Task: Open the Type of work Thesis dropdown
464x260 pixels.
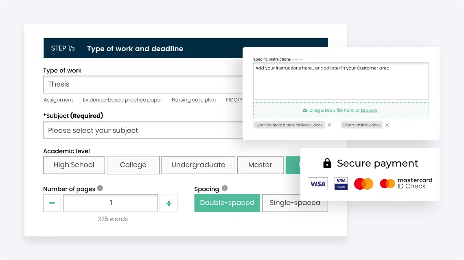Action: pos(143,84)
